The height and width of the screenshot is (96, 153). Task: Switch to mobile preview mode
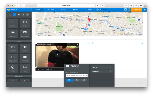tap(129, 10)
